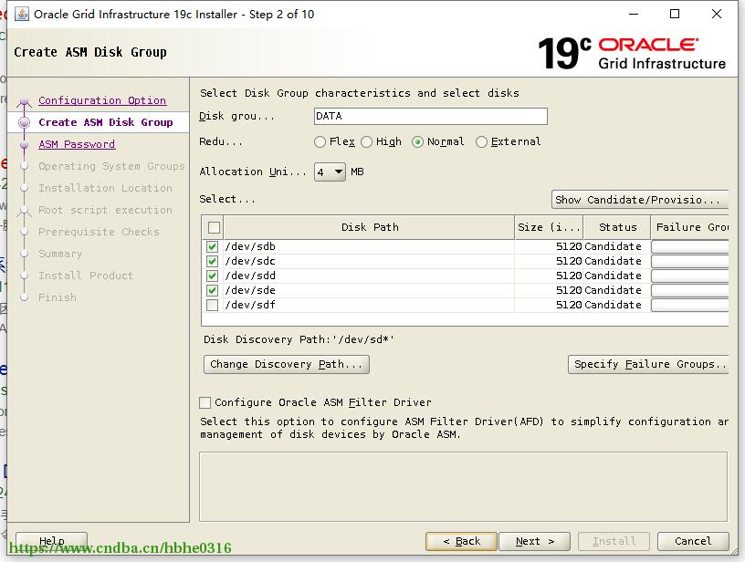This screenshot has height=562, width=745.
Task: Open Specify Failure Groups dialog
Action: [648, 365]
